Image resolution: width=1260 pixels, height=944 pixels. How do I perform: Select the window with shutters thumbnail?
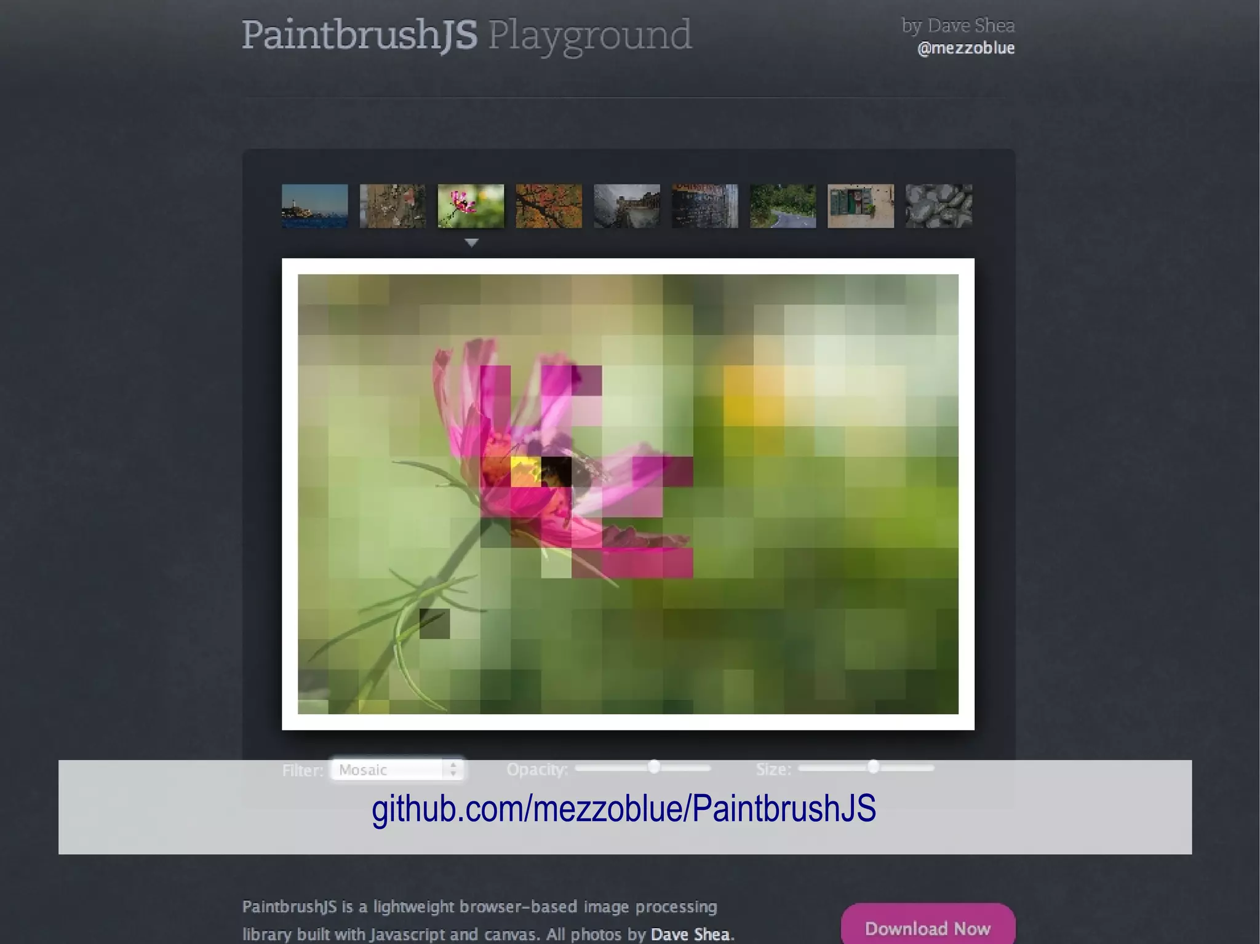tap(861, 206)
